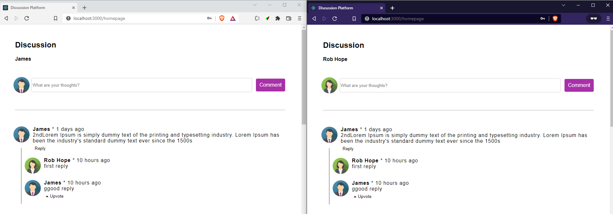The image size is (613, 214).
Task: Select Discussion Platform tab in left window
Action: (x=39, y=8)
